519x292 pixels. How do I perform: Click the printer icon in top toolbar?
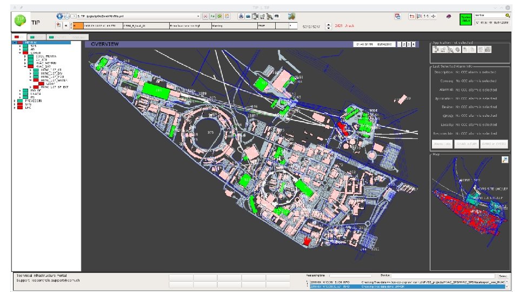(x=241, y=16)
